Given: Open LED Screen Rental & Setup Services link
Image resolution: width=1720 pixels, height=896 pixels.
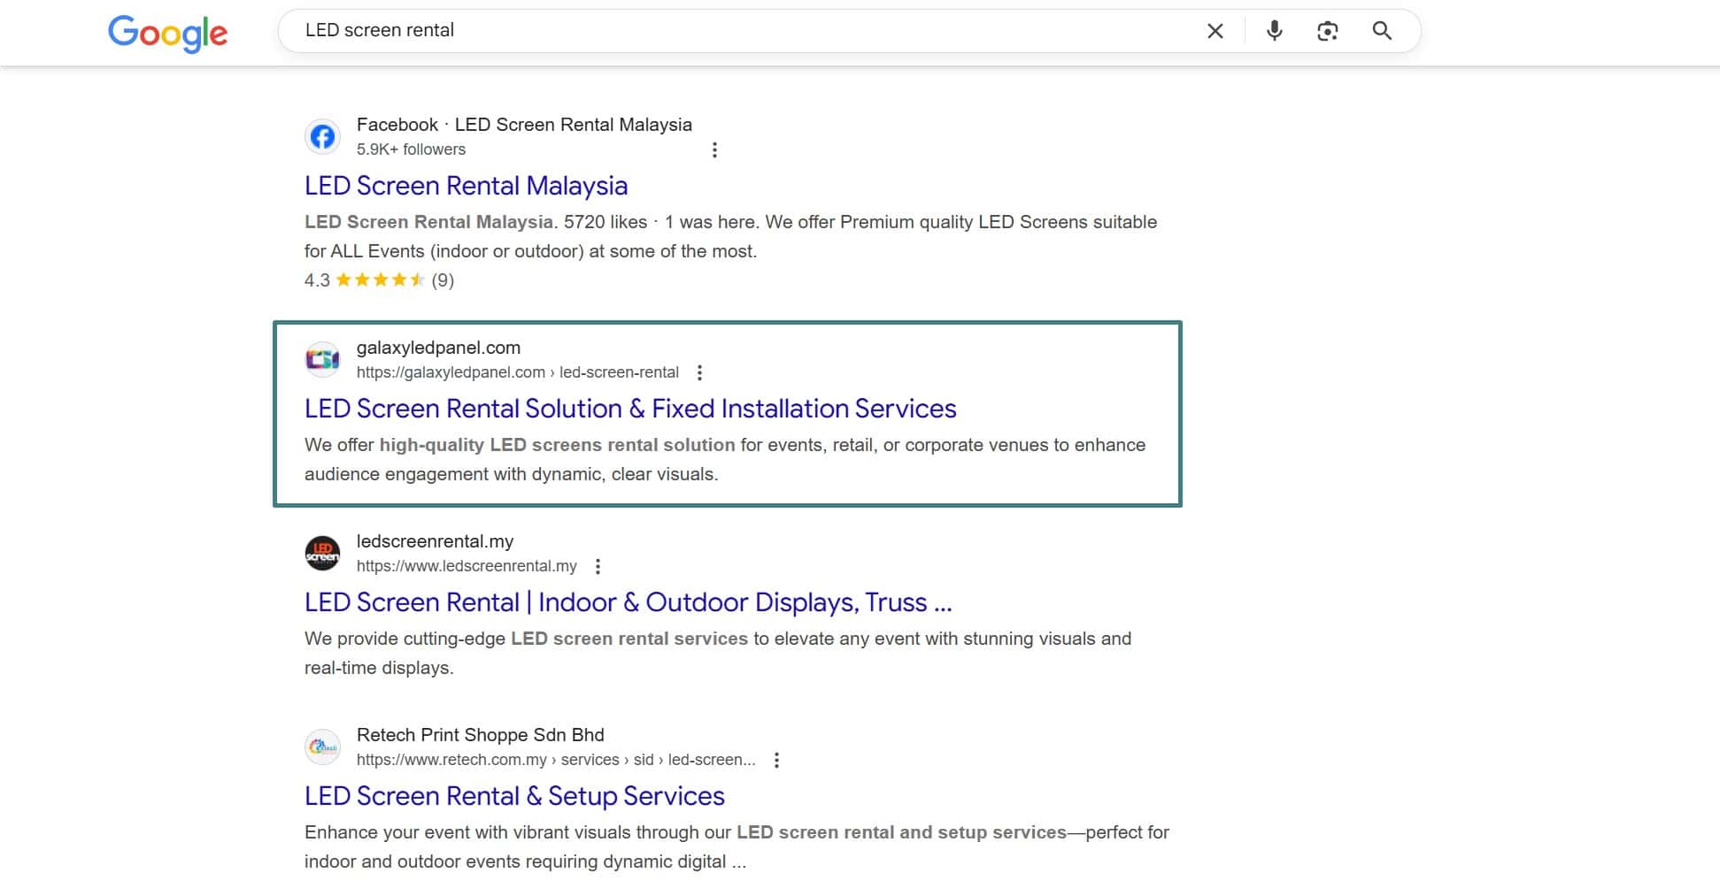Looking at the screenshot, I should (514, 796).
